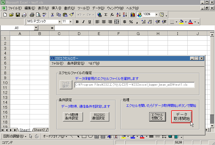Open 条件設定(S) menu in 232エクセルロガー
The width and height of the screenshot is (215, 145).
click(x=76, y=63)
